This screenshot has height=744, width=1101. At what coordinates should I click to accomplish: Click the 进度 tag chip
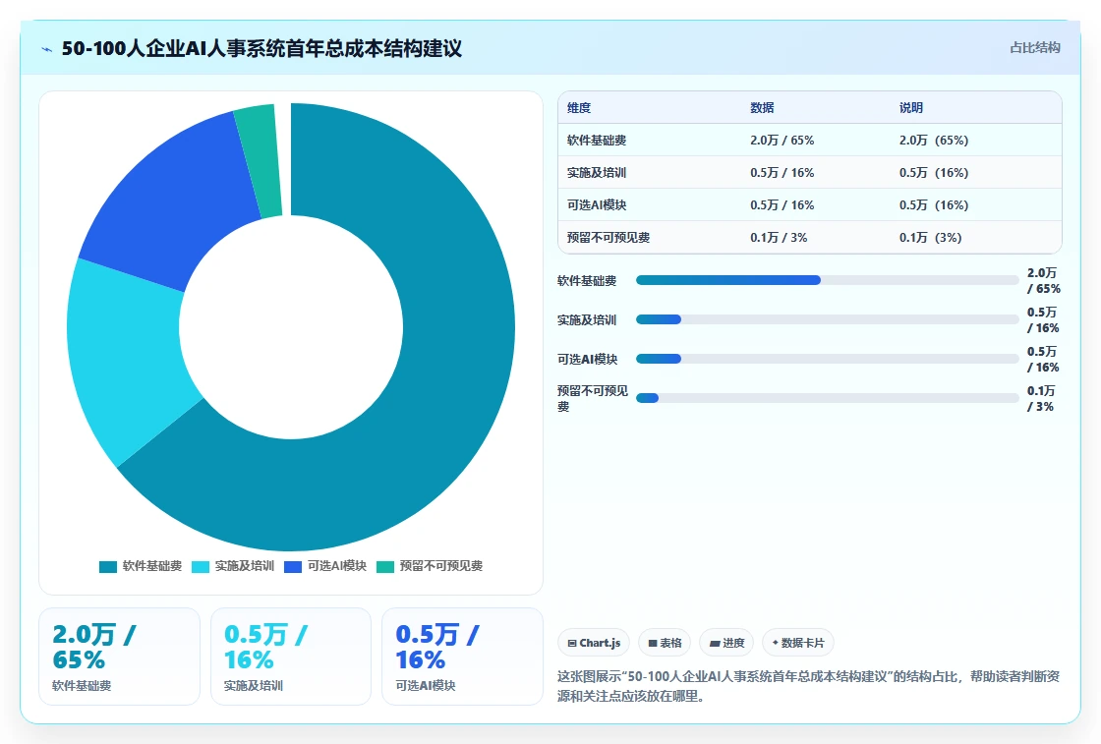click(726, 643)
